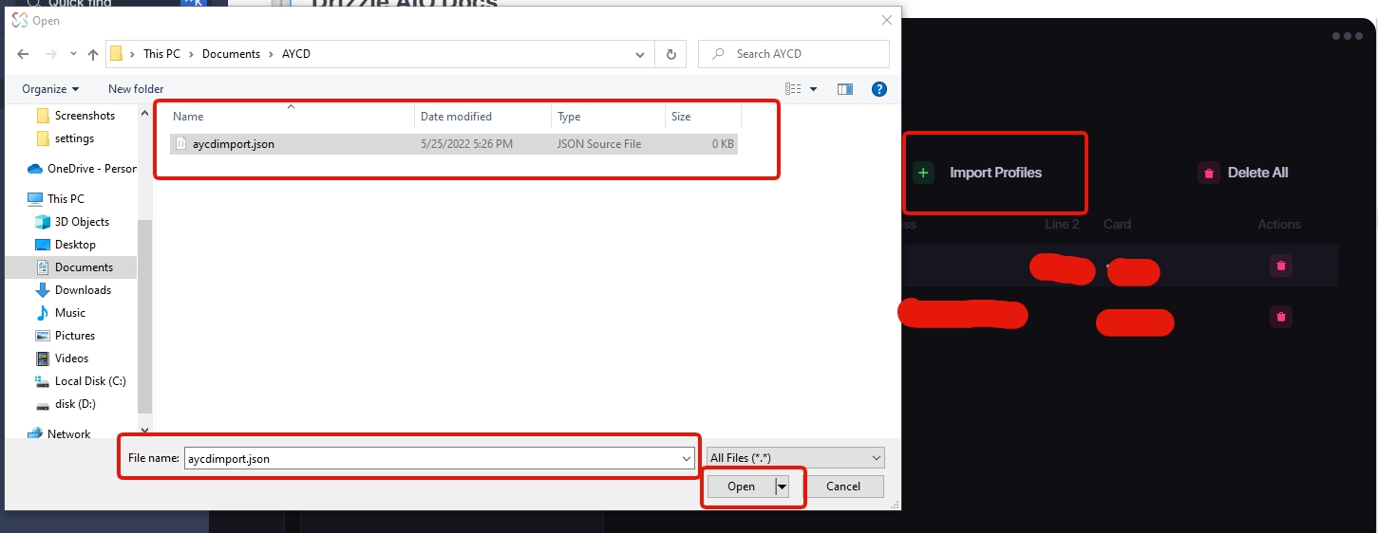Viewport: 1378px width, 533px height.
Task: Open the file dialog Help icon
Action: tap(878, 88)
